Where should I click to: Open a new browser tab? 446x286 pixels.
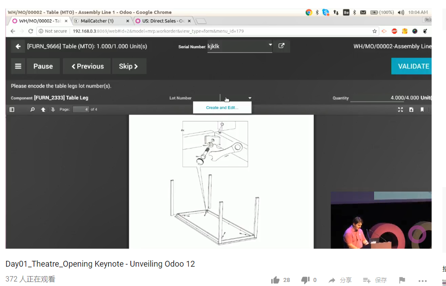point(201,22)
